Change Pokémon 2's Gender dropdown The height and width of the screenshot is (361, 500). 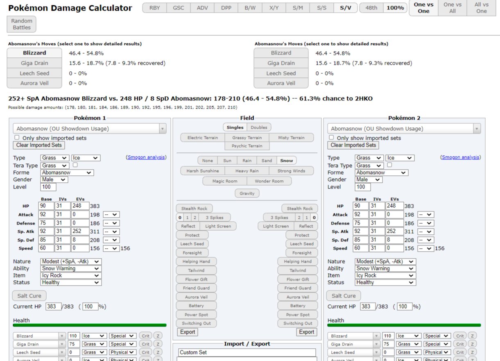pyautogui.click(x=369, y=179)
